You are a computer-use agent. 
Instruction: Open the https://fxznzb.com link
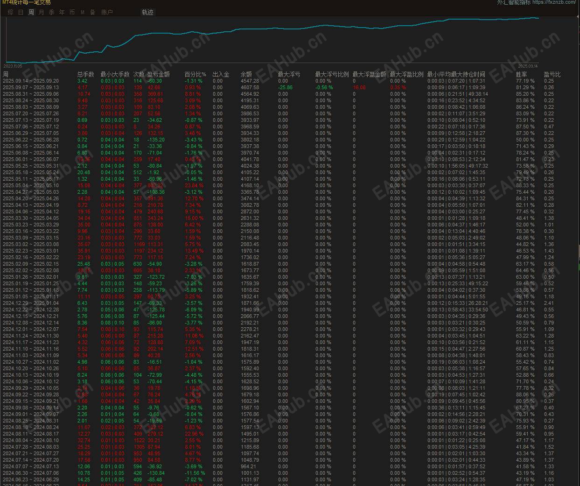554,2
